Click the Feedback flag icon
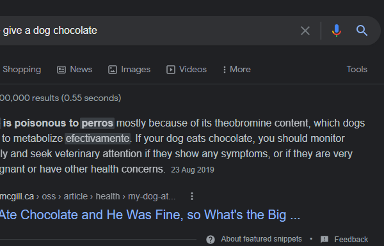This screenshot has height=246, width=384. [x=324, y=239]
